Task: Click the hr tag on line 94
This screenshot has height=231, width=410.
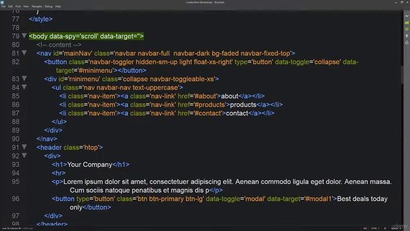Action: point(58,173)
